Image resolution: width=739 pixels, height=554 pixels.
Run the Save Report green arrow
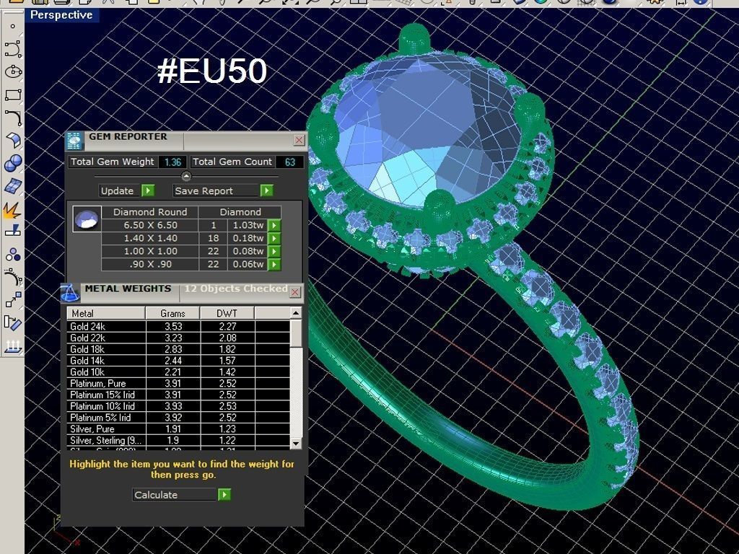coord(267,190)
